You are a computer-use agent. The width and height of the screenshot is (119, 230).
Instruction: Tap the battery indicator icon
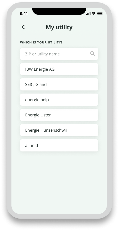coord(100,13)
